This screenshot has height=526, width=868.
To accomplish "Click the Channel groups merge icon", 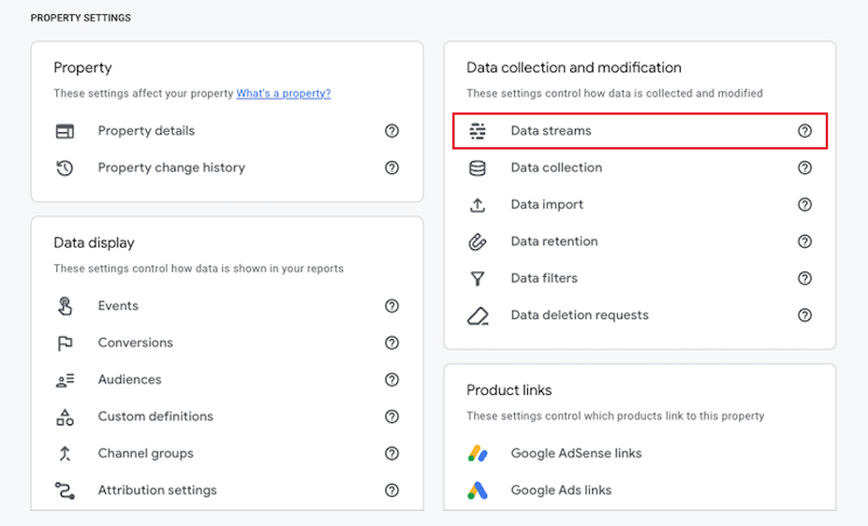I will [65, 454].
